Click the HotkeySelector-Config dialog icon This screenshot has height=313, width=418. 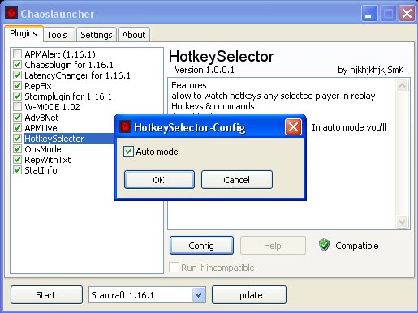125,127
